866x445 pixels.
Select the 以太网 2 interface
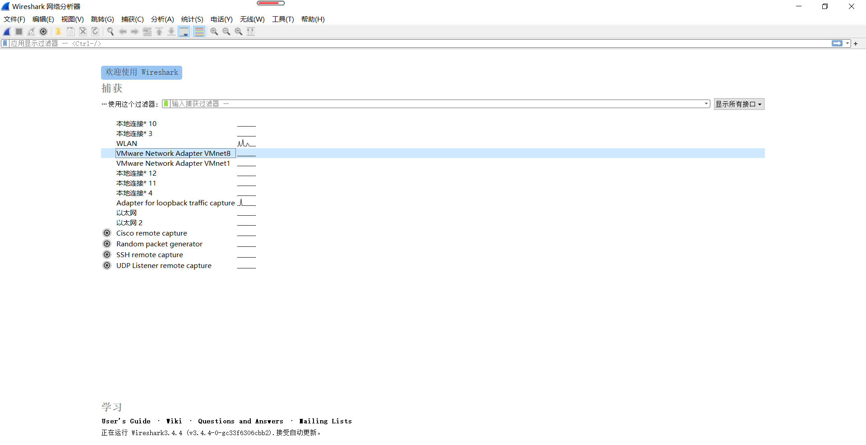pos(433,223)
